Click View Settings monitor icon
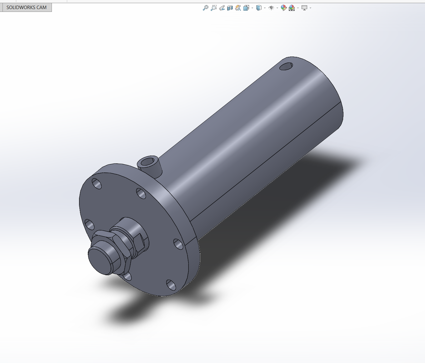 (x=304, y=8)
